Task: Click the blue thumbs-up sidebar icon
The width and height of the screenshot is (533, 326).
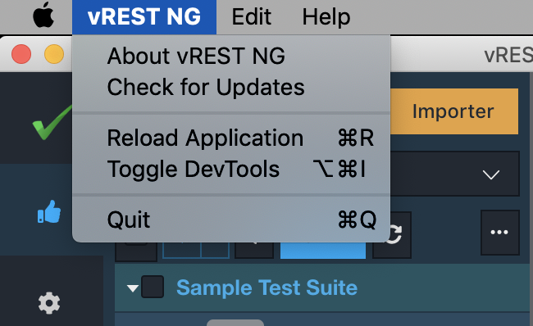Action: coord(49,212)
